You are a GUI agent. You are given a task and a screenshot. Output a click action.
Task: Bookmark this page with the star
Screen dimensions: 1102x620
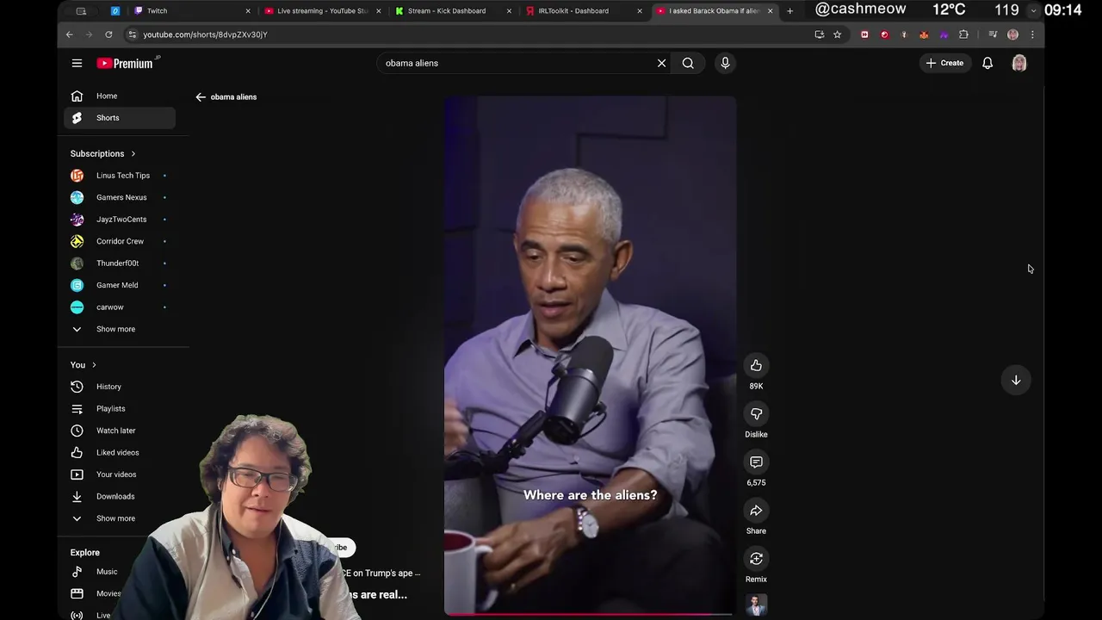pos(837,34)
